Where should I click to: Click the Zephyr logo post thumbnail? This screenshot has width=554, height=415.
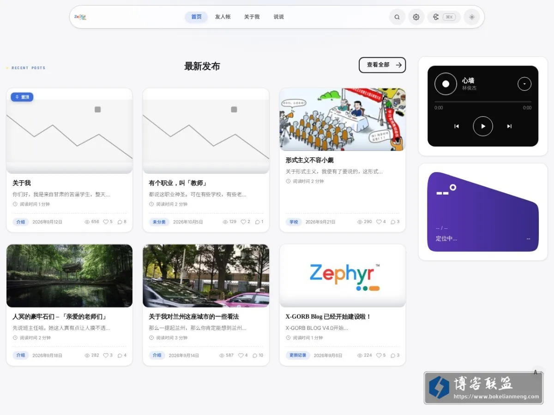343,276
